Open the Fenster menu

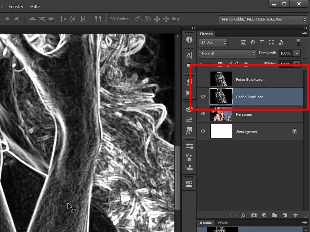coord(16,7)
